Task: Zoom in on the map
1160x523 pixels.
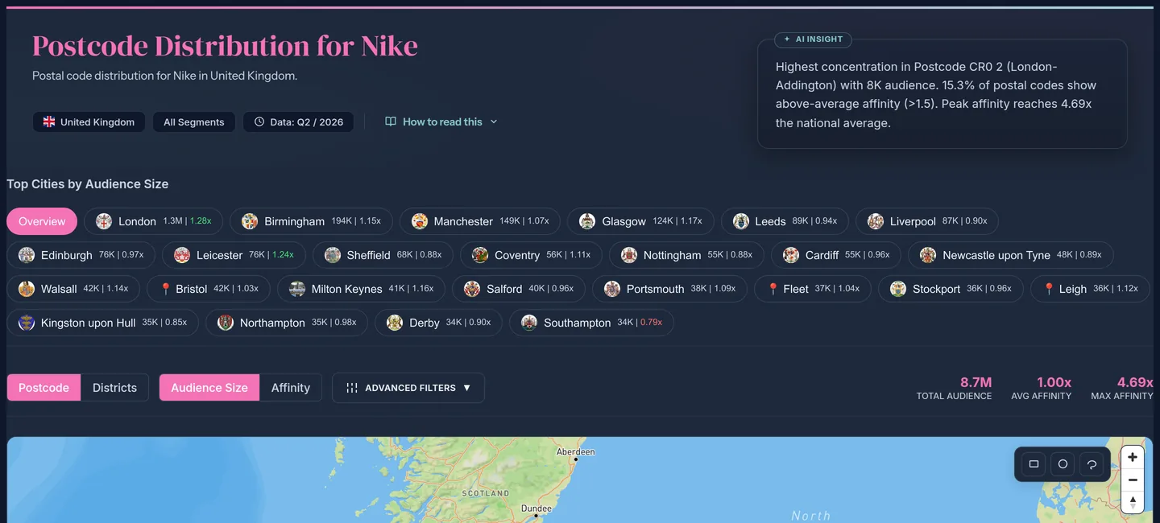Action: pyautogui.click(x=1133, y=457)
